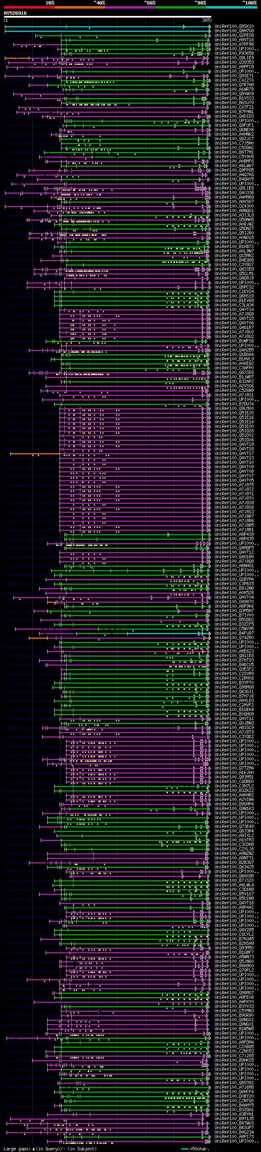Select label UniRef100_Q4VT11
The image size is (261, 1152).
(x=234, y=718)
